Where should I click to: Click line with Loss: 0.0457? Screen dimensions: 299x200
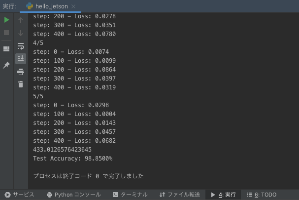[74, 132]
